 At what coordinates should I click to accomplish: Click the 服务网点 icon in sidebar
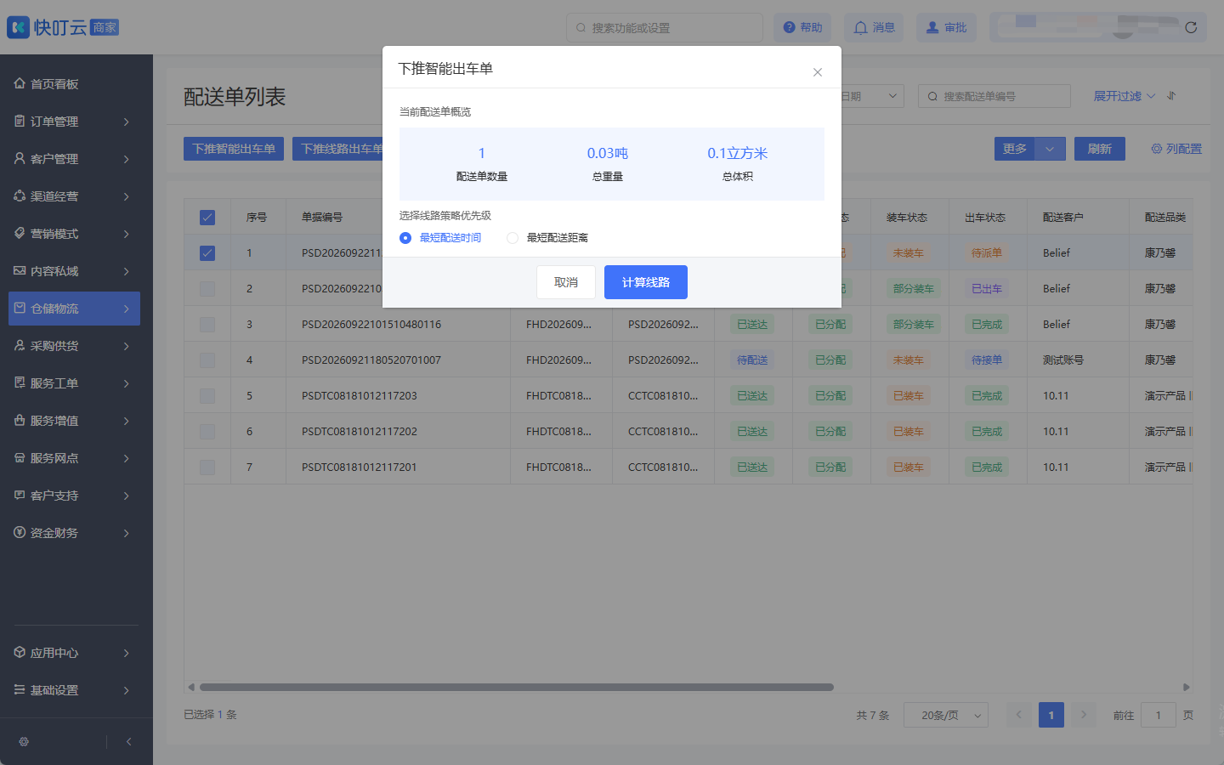pos(20,457)
